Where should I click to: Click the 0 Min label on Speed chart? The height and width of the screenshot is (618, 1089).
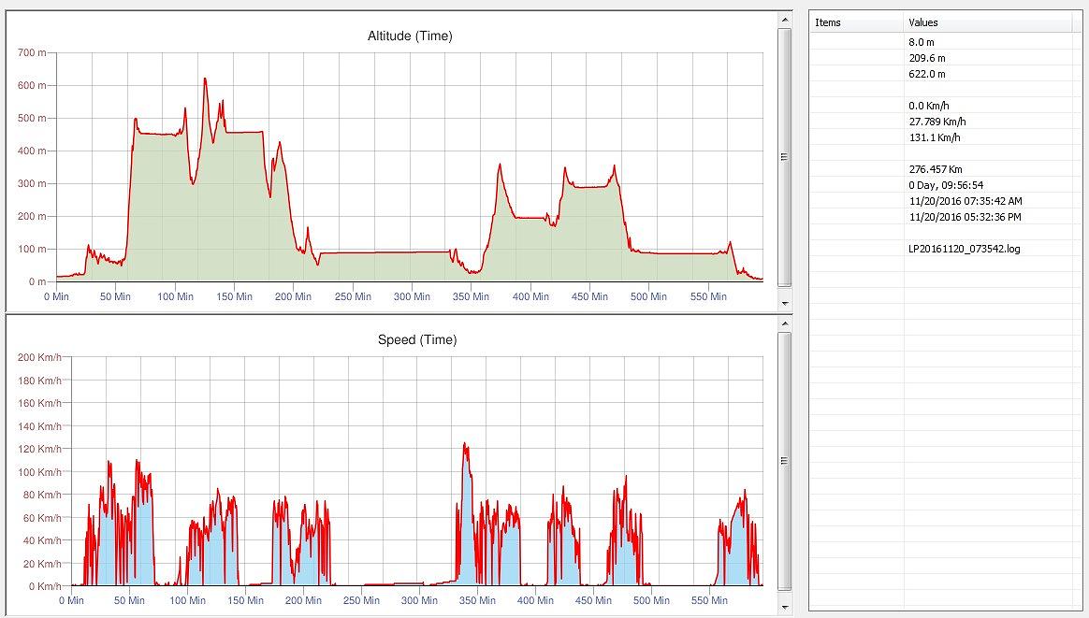[x=71, y=600]
